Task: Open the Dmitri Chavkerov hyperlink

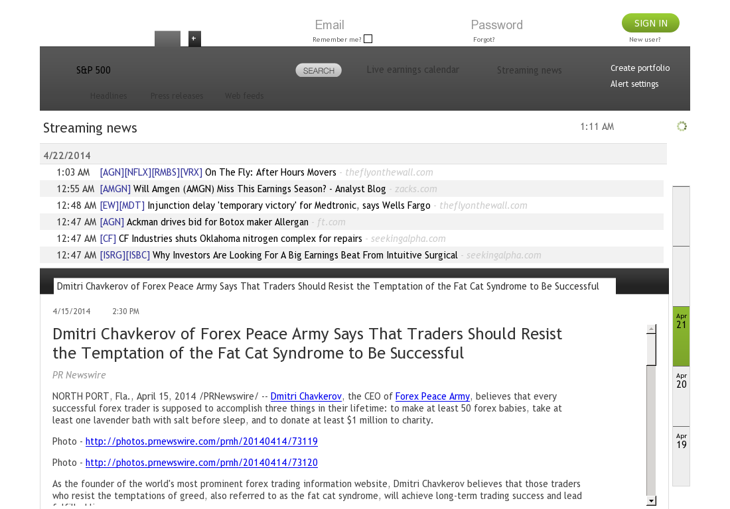Action: coord(306,396)
